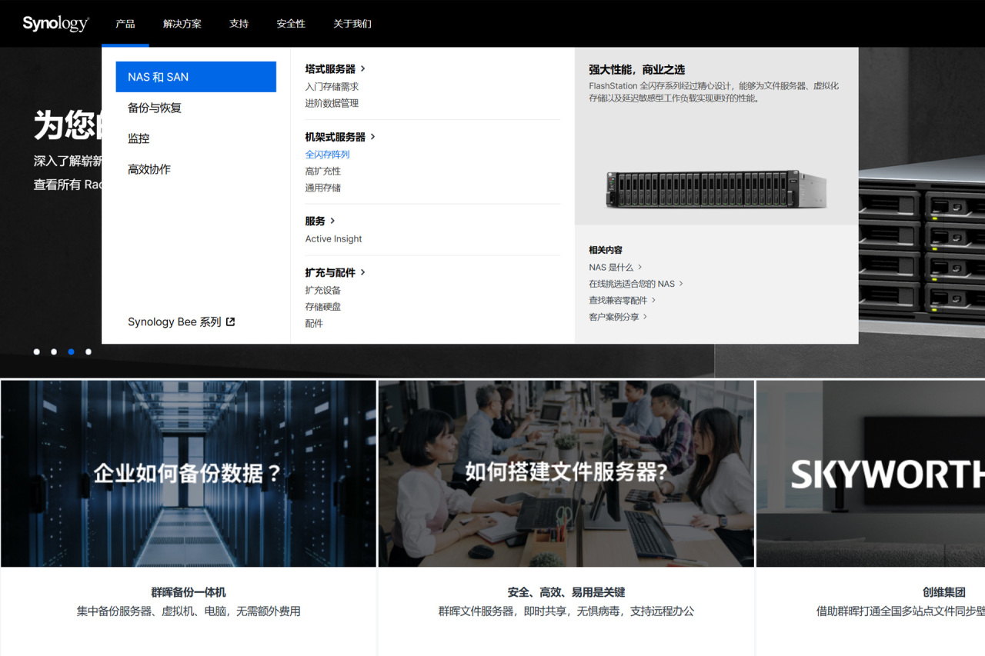Viewport: 985px width, 656px height.
Task: Open the 安全性 menu
Action: coord(291,24)
